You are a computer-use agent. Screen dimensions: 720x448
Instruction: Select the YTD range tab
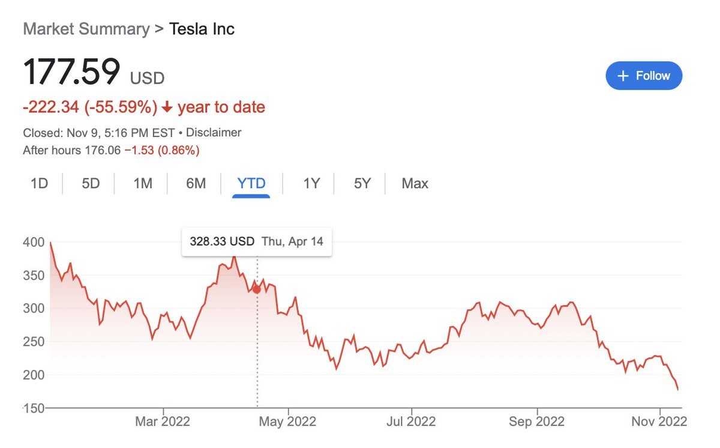251,183
